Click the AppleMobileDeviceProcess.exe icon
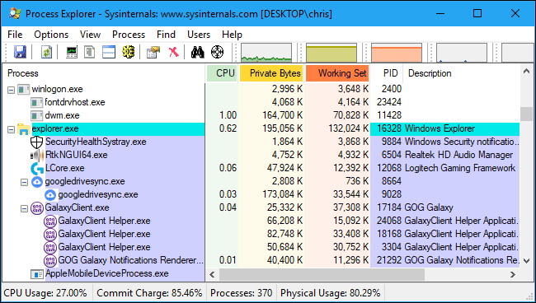536x303 pixels. tap(37, 274)
